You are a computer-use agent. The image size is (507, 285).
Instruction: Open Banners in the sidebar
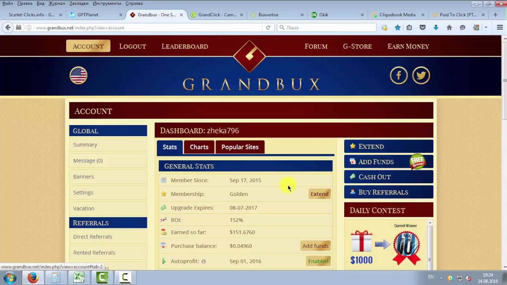(x=108, y=176)
